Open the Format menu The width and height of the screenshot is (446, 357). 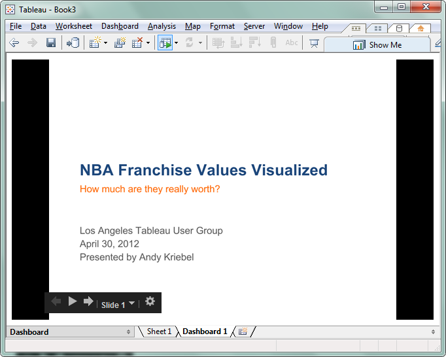pos(222,26)
